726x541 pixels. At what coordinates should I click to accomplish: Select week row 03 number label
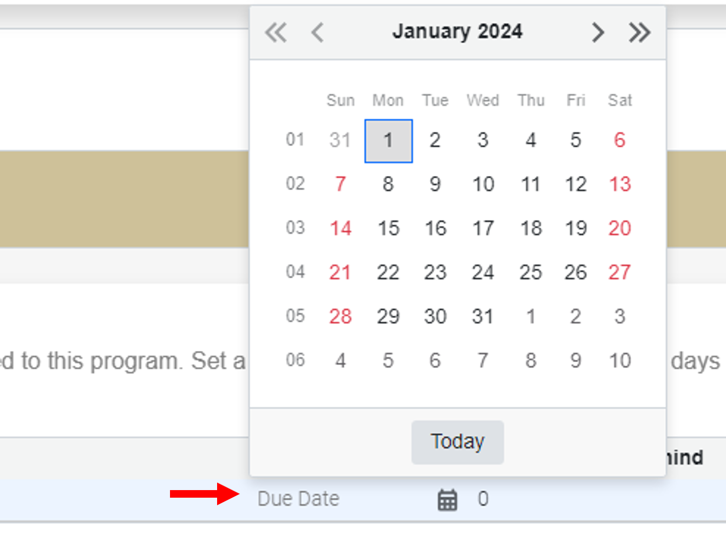(295, 228)
